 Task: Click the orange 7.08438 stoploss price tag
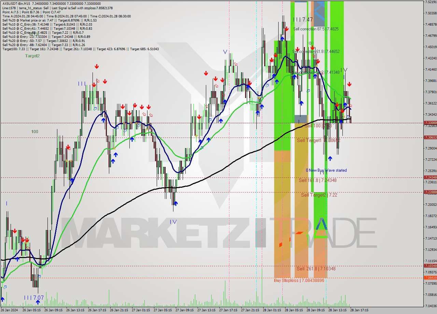pos(430,277)
